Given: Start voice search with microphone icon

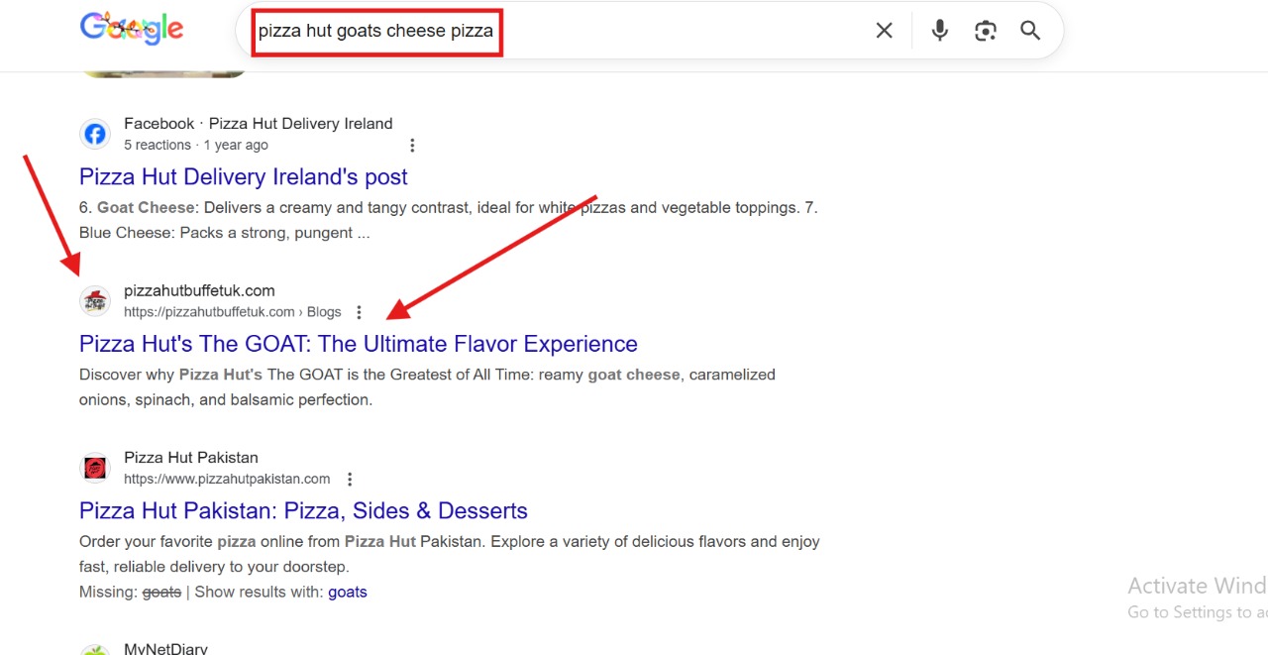Looking at the screenshot, I should click(x=939, y=31).
